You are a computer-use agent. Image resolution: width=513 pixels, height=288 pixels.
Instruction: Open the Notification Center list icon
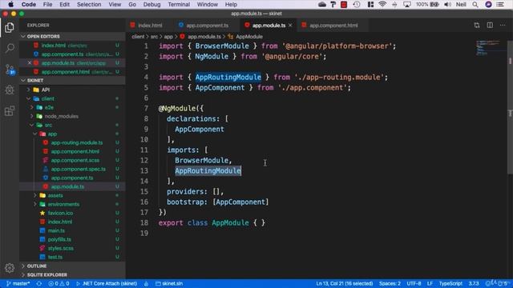pyautogui.click(x=500, y=4)
